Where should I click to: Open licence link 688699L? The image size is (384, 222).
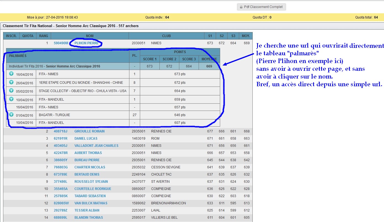(x=60, y=218)
